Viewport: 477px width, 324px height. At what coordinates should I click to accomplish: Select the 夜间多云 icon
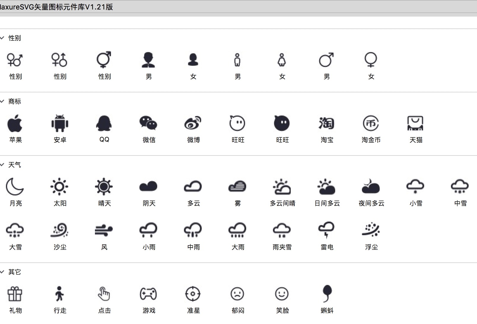[371, 186]
